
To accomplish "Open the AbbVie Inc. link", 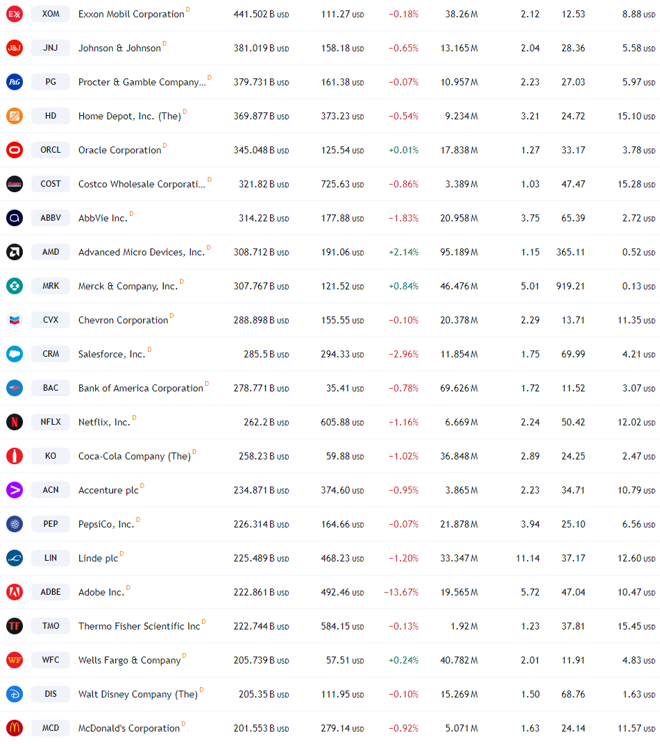I will coord(103,218).
